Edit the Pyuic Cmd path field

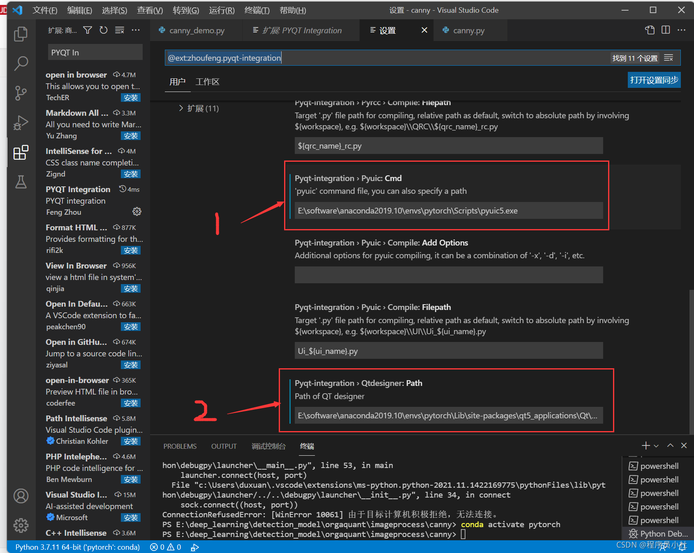click(x=449, y=211)
